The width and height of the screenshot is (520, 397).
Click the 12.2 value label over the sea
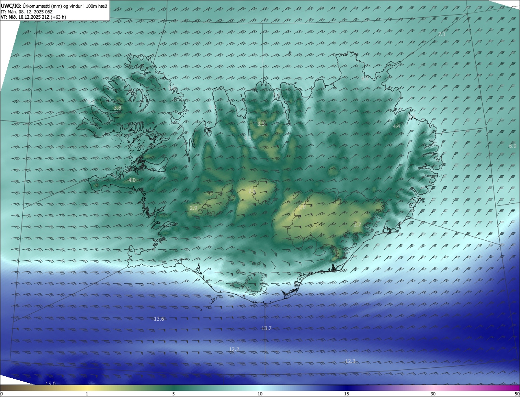click(x=234, y=349)
